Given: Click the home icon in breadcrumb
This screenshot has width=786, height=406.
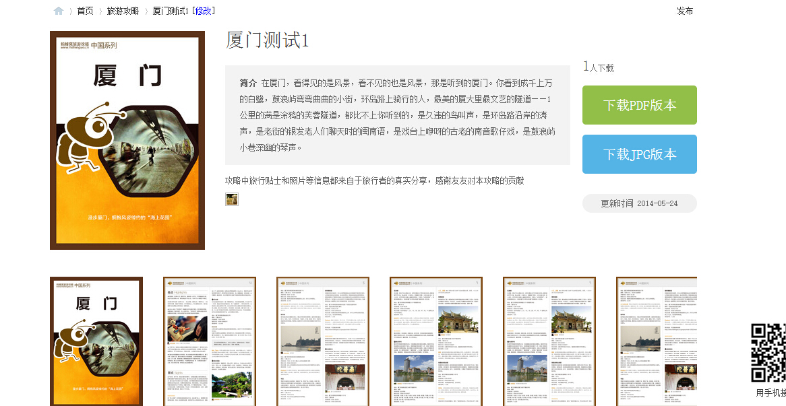Looking at the screenshot, I should 59,11.
